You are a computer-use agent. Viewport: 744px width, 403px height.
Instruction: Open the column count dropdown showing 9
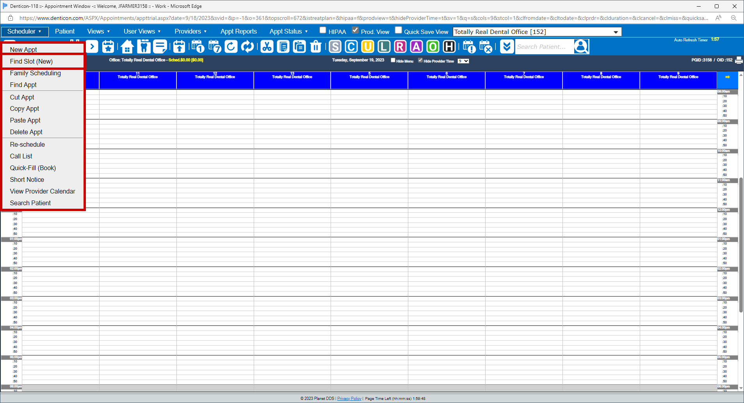tap(463, 61)
